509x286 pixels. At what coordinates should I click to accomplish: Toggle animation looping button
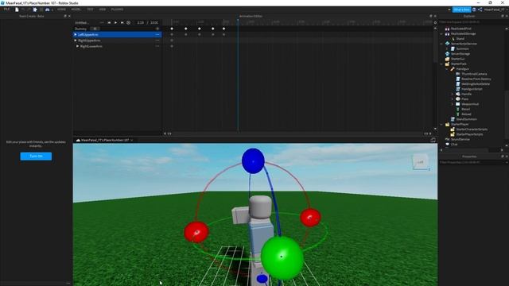coord(128,23)
